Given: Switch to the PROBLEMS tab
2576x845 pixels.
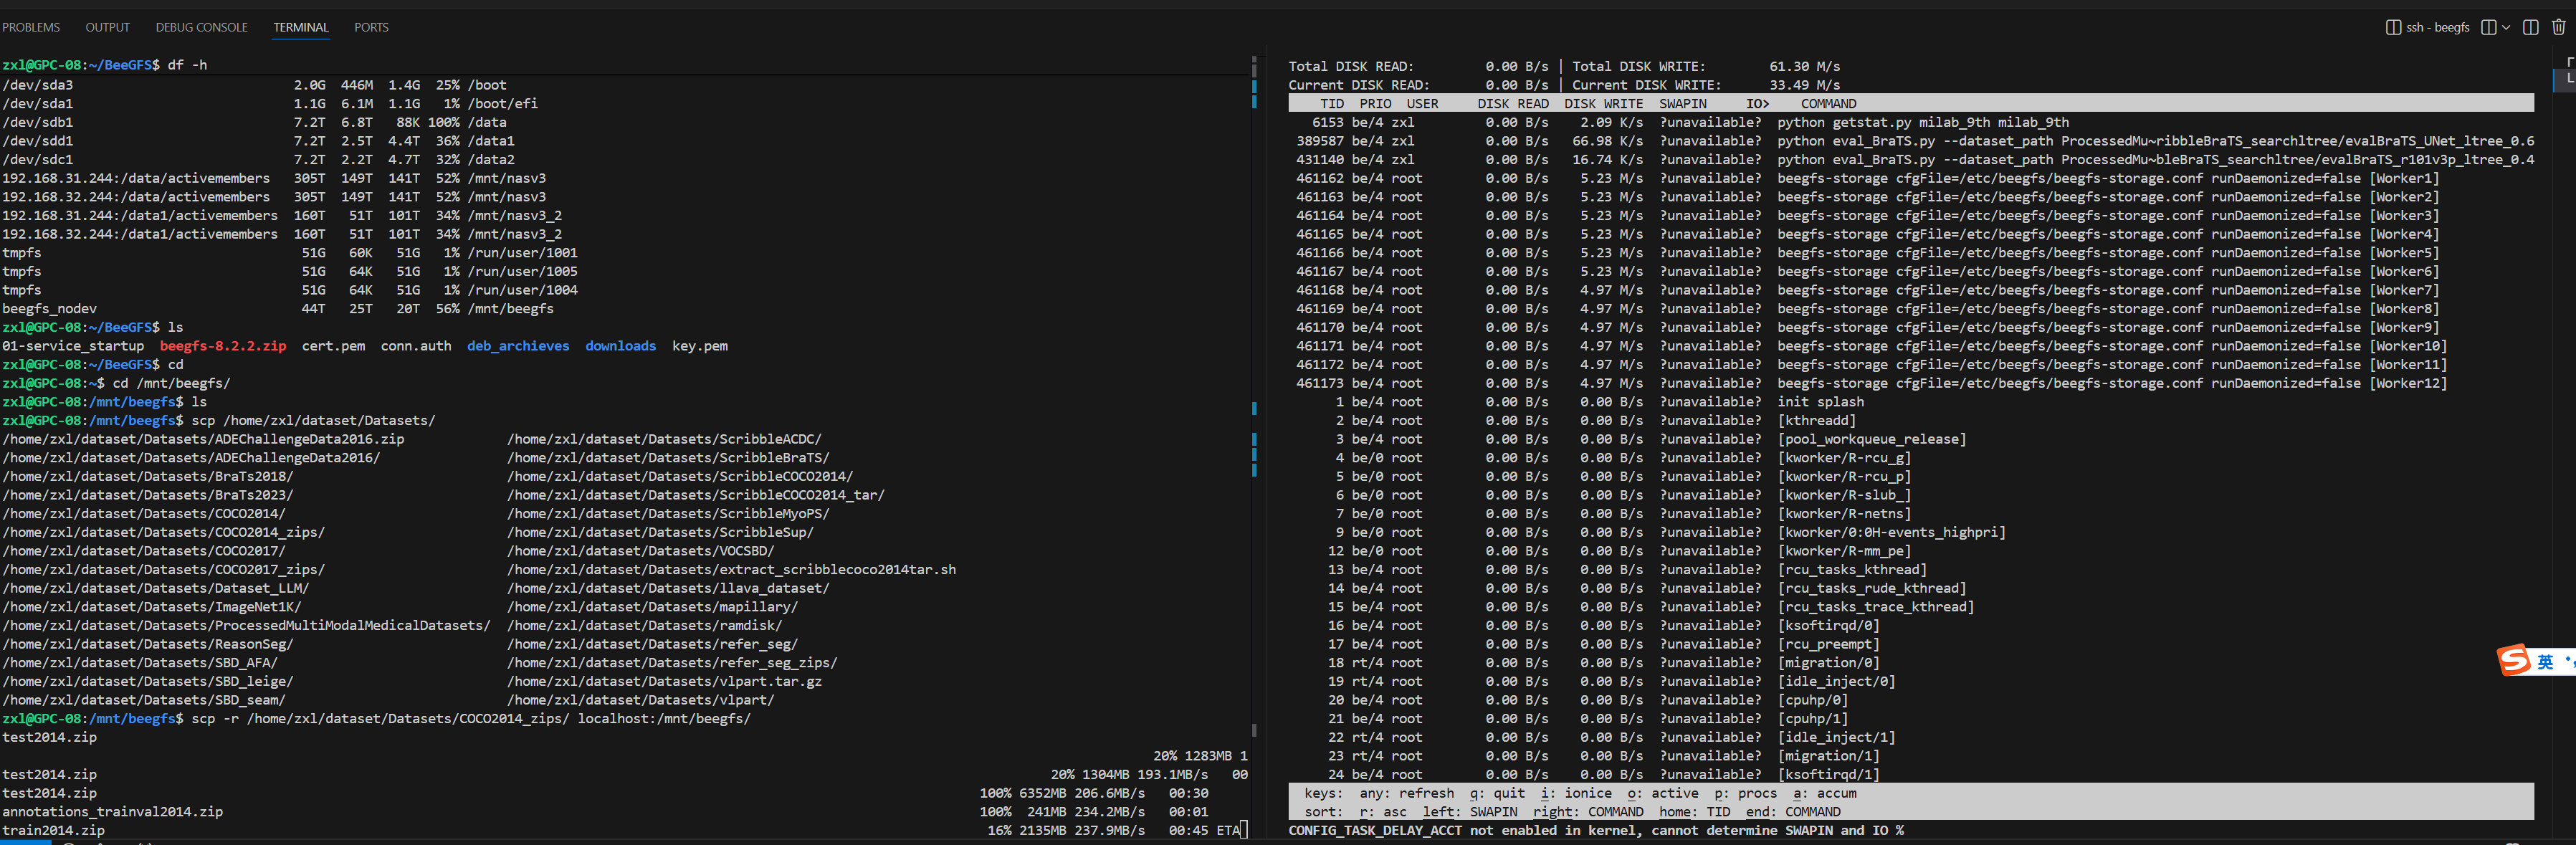Looking at the screenshot, I should (31, 27).
